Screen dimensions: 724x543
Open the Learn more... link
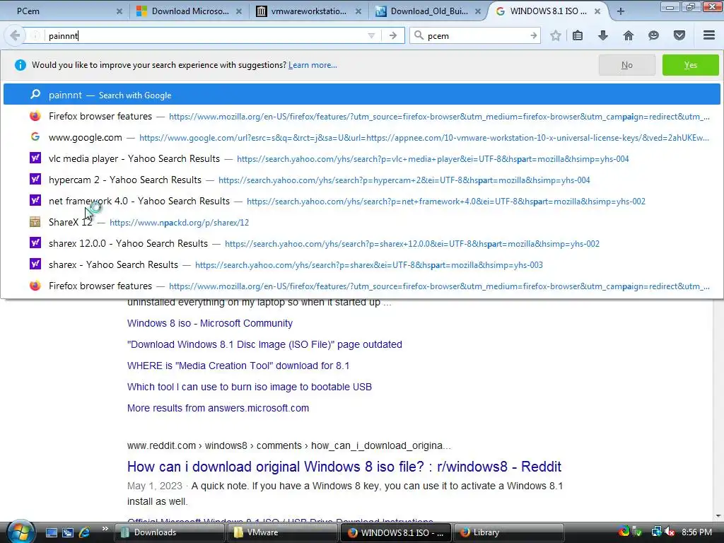point(313,65)
